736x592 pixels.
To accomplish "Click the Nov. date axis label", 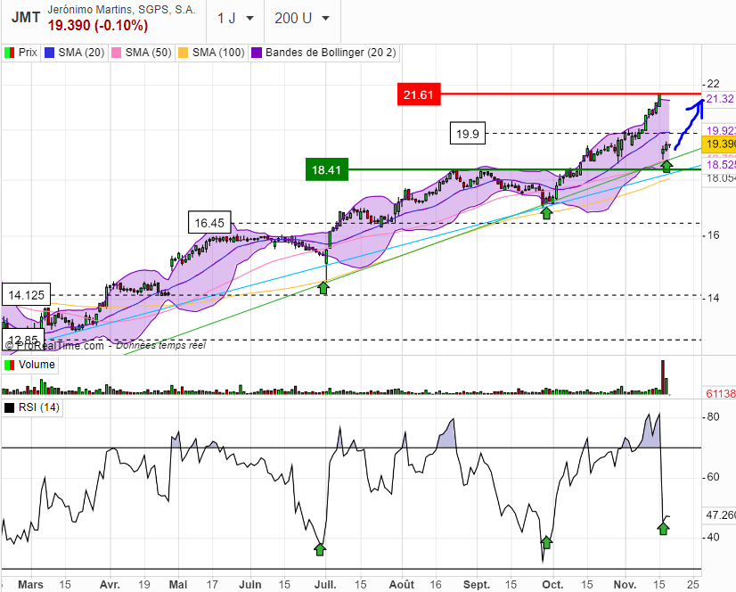I will (625, 585).
